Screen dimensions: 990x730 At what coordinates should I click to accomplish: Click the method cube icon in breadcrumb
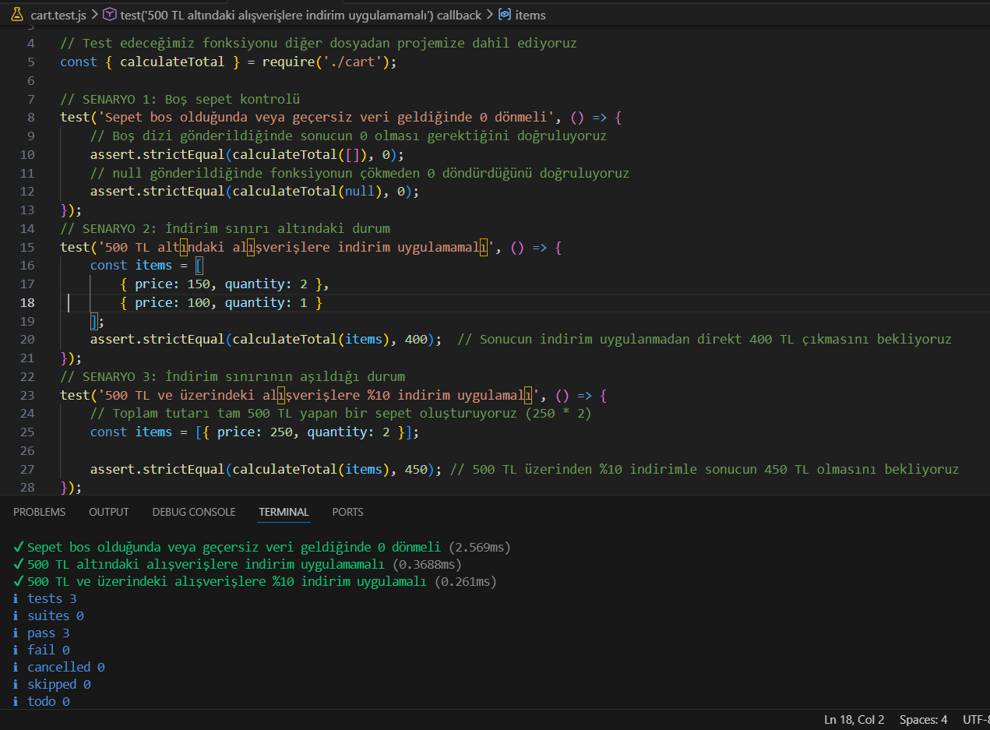point(110,15)
